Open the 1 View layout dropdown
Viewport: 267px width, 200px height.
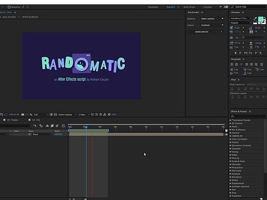tap(84, 114)
